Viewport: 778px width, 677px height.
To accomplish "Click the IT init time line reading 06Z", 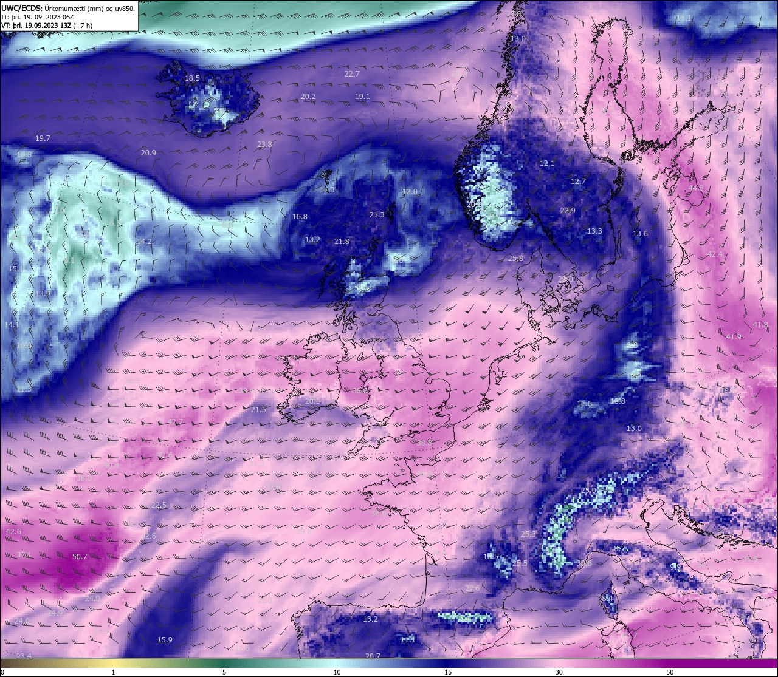I will 38,17.
